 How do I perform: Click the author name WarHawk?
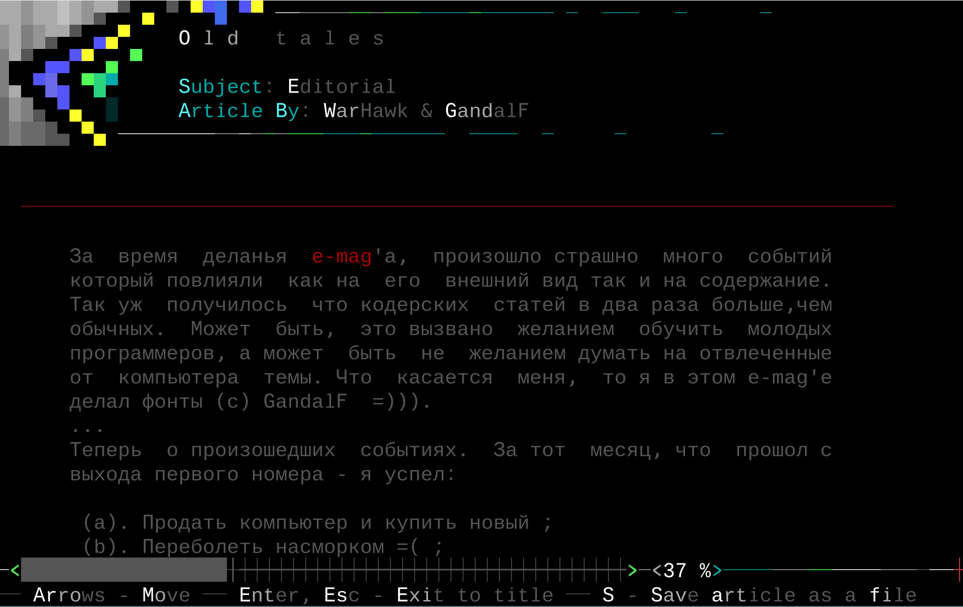pos(365,111)
